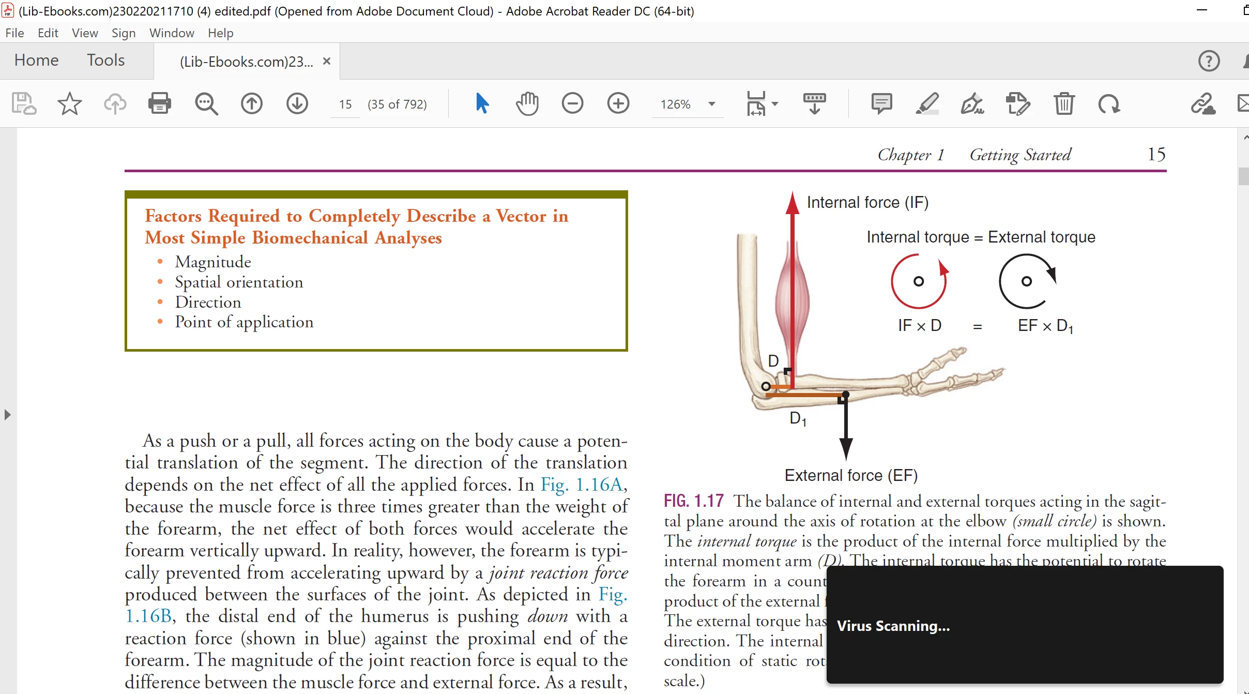Go to previous page arrow
The image size is (1249, 694).
click(x=252, y=103)
